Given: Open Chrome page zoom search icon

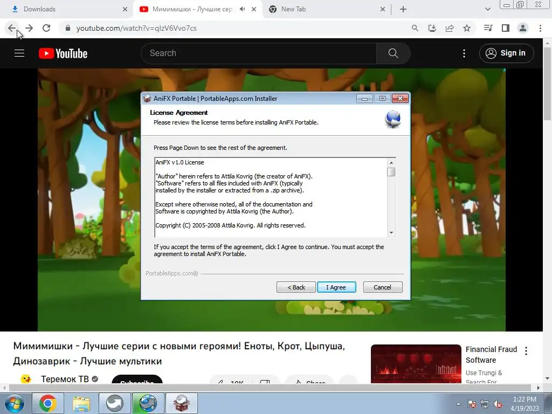Looking at the screenshot, I should click(x=415, y=28).
